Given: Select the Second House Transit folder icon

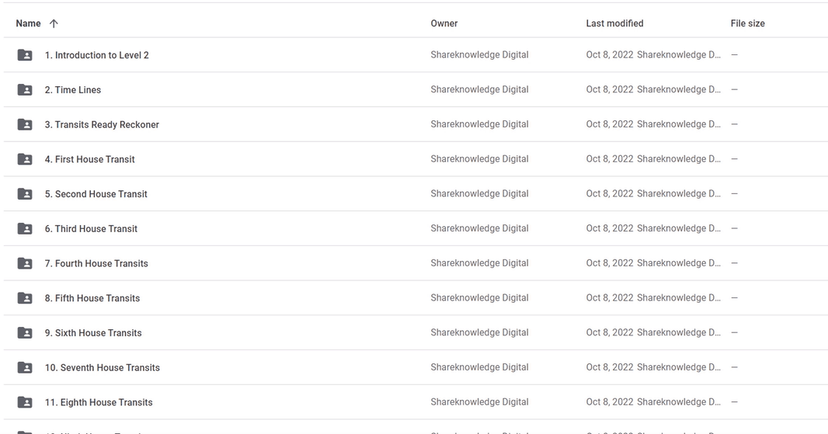Looking at the screenshot, I should tap(25, 194).
